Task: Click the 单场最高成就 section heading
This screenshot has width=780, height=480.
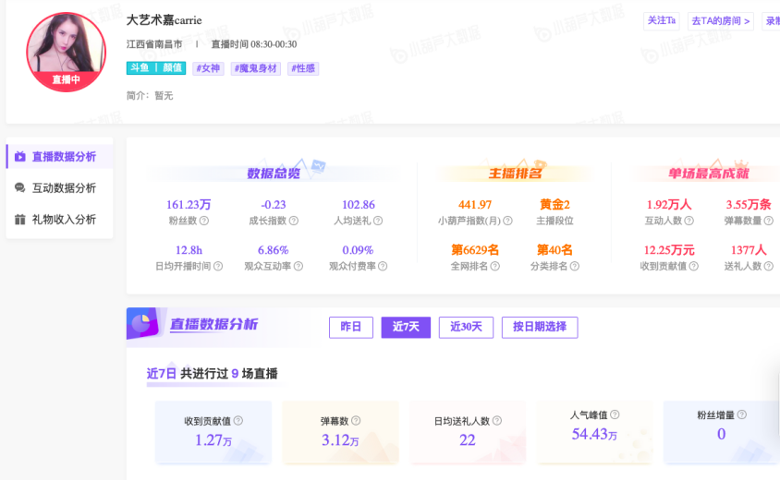Action: click(708, 174)
